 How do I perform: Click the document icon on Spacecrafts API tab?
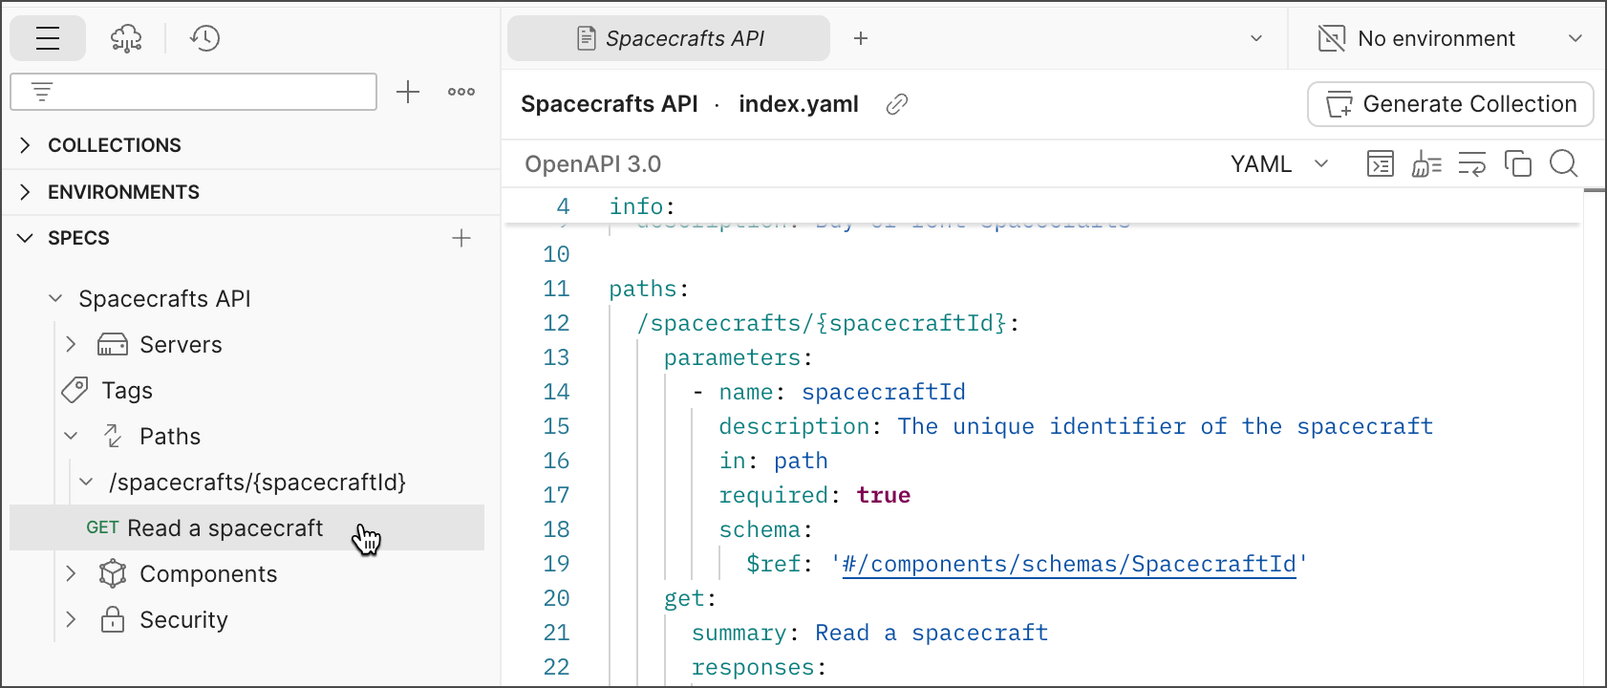587,38
